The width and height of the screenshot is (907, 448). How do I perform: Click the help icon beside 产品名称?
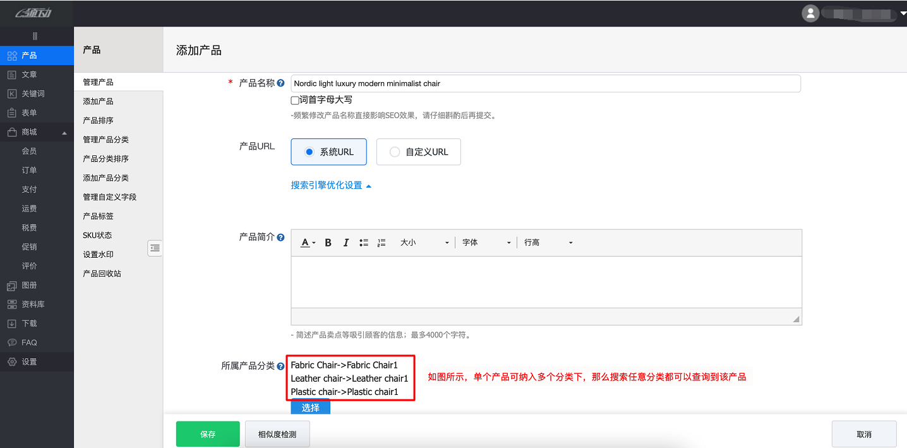pyautogui.click(x=280, y=83)
